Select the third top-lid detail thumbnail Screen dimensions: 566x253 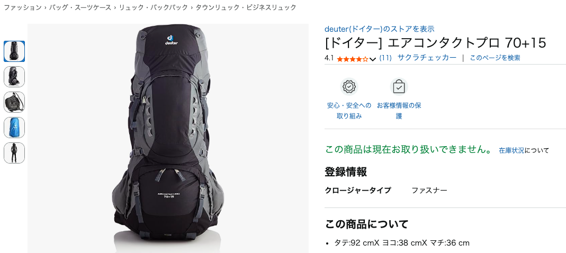14,102
